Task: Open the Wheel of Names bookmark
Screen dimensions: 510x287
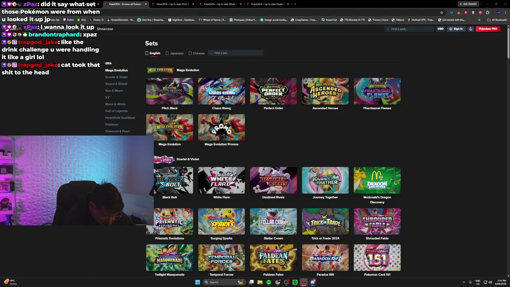Action: pyautogui.click(x=212, y=20)
